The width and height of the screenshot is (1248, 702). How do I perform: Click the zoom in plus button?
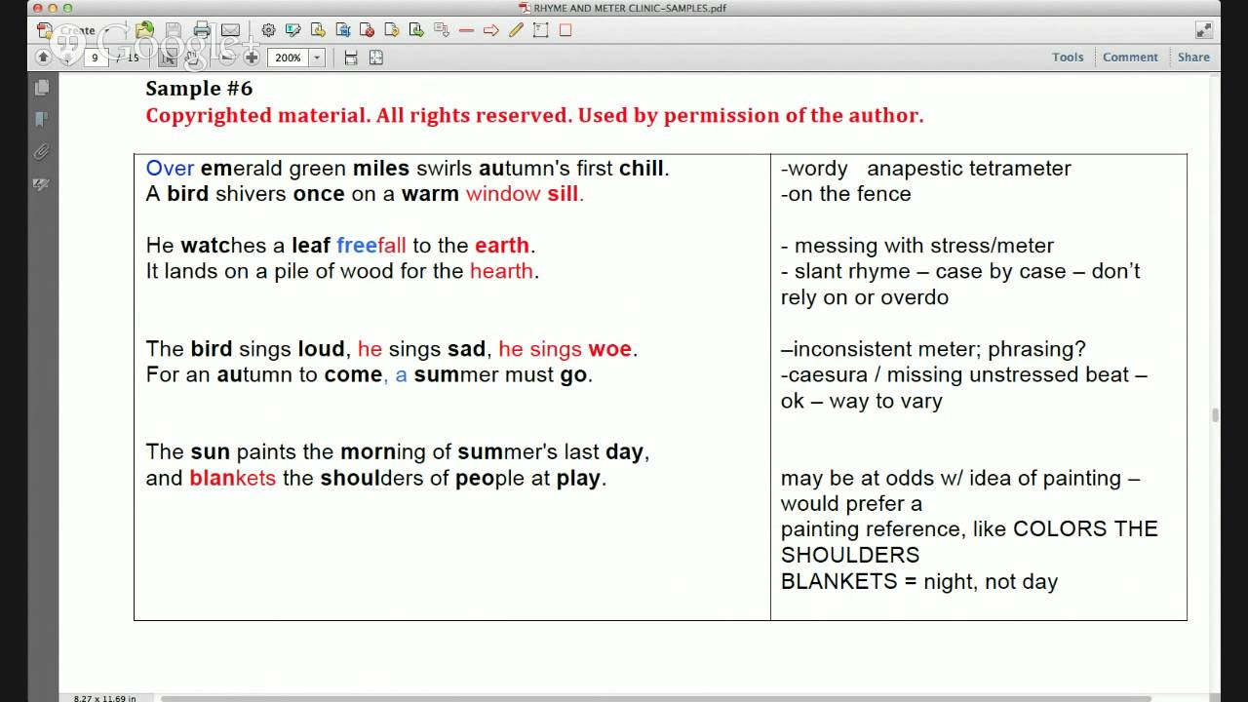pos(252,58)
